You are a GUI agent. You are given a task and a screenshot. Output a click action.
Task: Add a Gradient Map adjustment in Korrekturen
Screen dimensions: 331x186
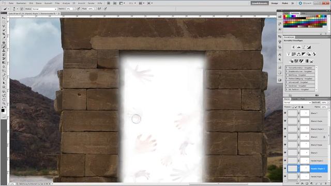pos(307,61)
